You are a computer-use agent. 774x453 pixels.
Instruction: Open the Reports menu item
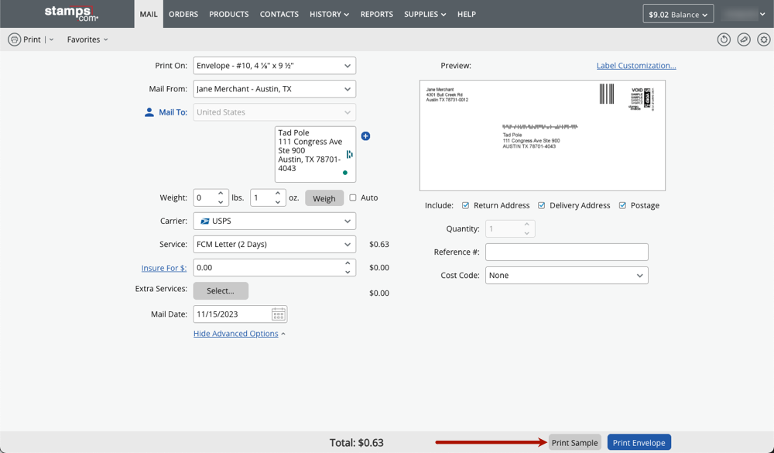point(376,14)
